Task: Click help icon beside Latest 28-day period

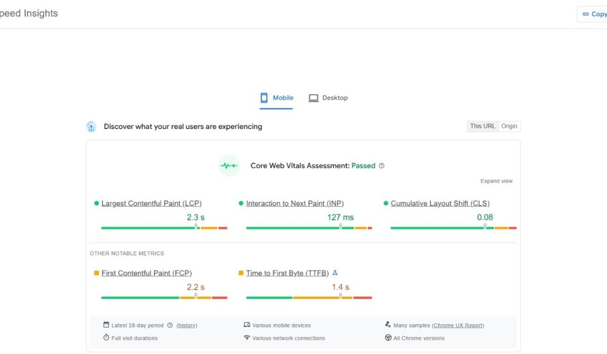Action: point(170,325)
